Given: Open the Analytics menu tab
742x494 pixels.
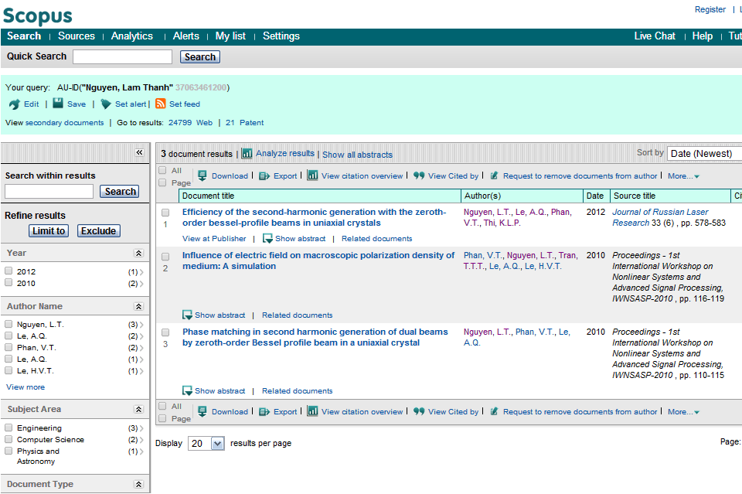Looking at the screenshot, I should (132, 36).
